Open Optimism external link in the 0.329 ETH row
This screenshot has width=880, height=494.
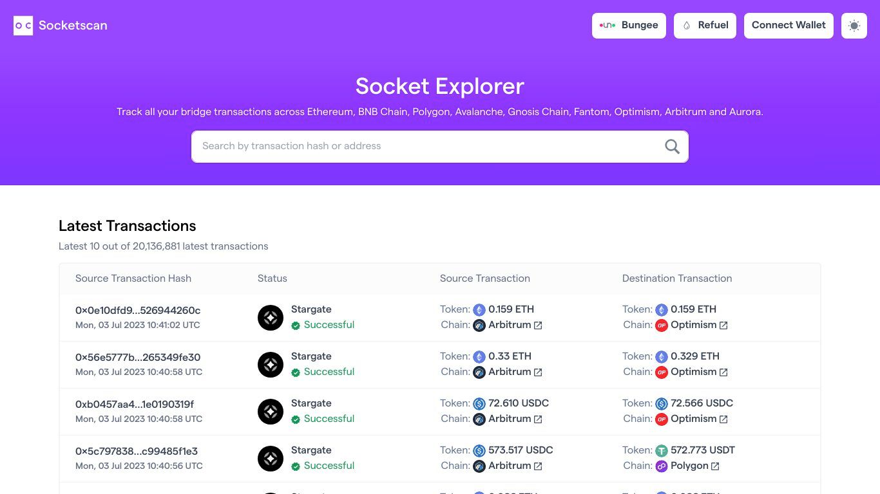click(x=723, y=372)
